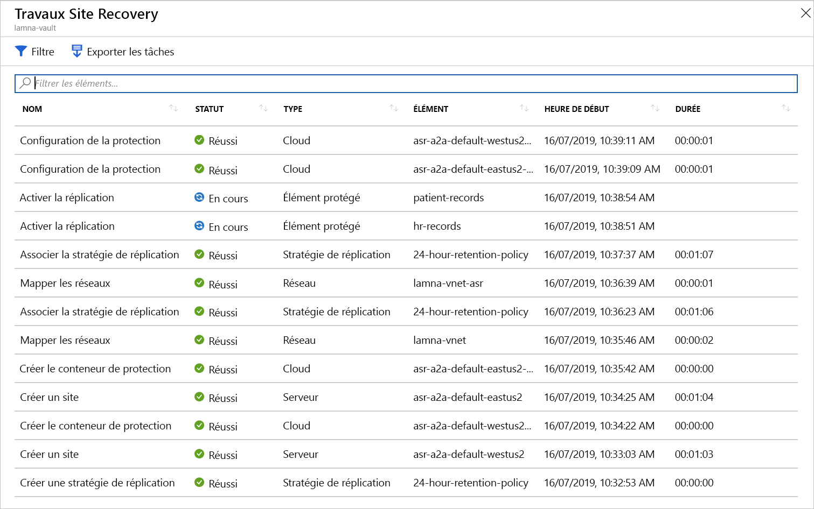Click success icon at 10:39:09 AM row

pos(199,168)
